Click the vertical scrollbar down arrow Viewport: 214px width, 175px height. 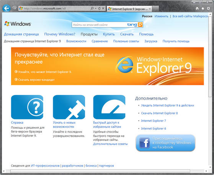(210, 167)
